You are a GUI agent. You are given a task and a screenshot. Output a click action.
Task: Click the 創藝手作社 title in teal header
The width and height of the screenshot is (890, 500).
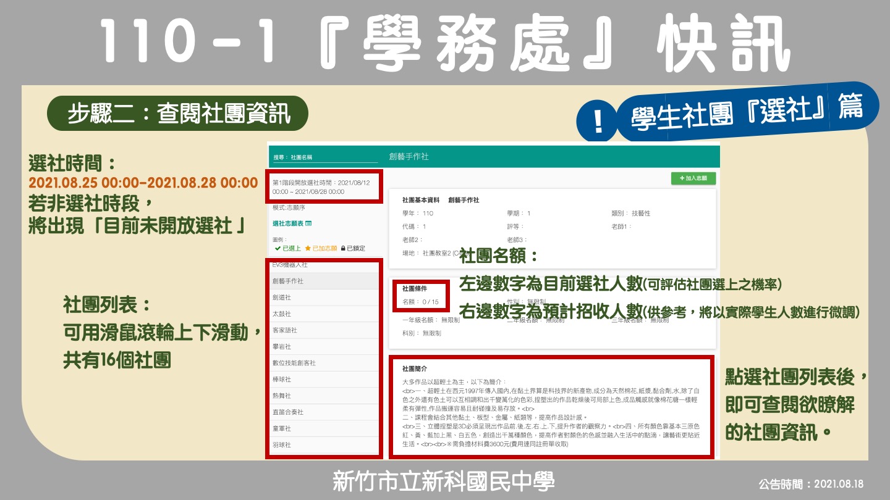click(x=409, y=157)
